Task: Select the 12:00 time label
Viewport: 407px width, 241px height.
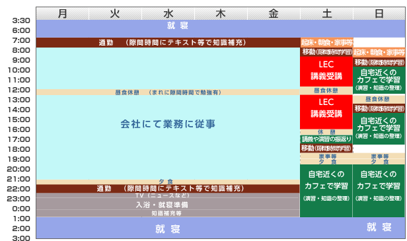Action: point(18,90)
